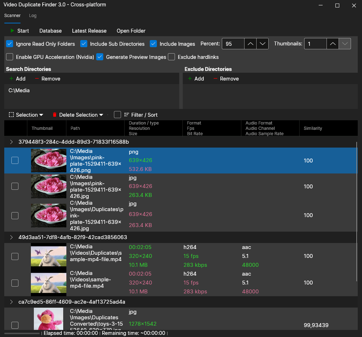The height and width of the screenshot is (337, 362).
Task: Open the Database view
Action: (x=50, y=31)
